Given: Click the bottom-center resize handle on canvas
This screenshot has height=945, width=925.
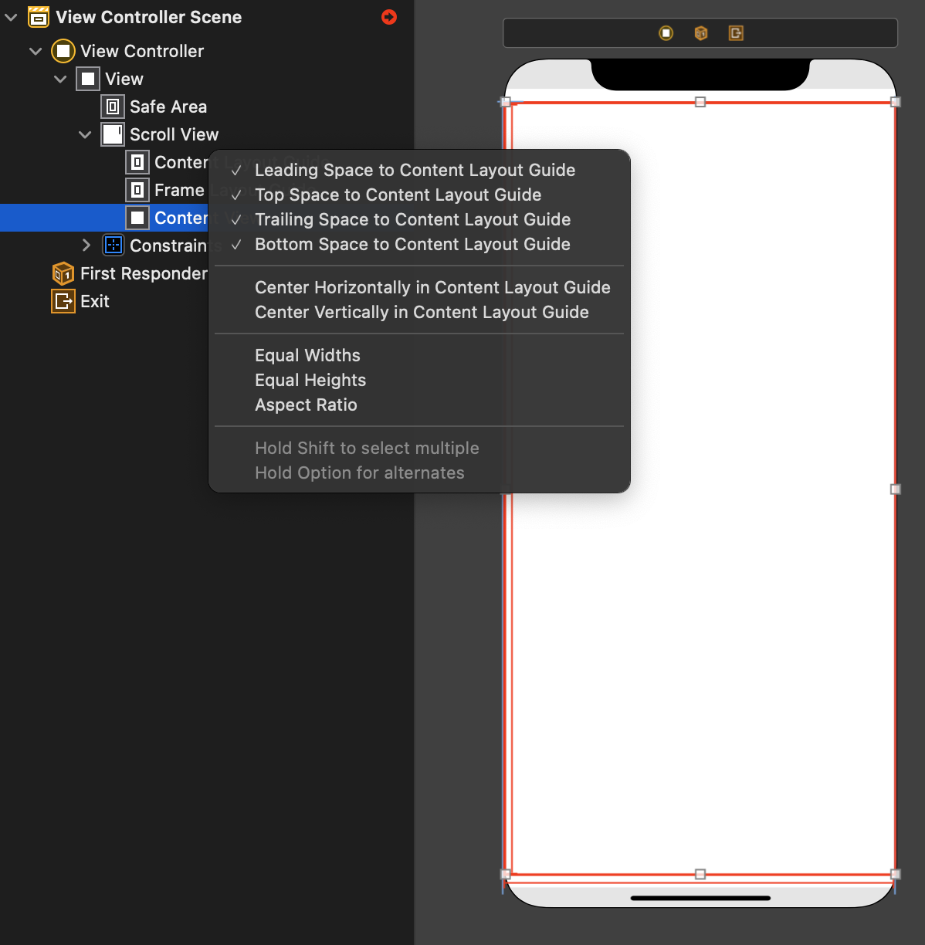Looking at the screenshot, I should (x=700, y=874).
